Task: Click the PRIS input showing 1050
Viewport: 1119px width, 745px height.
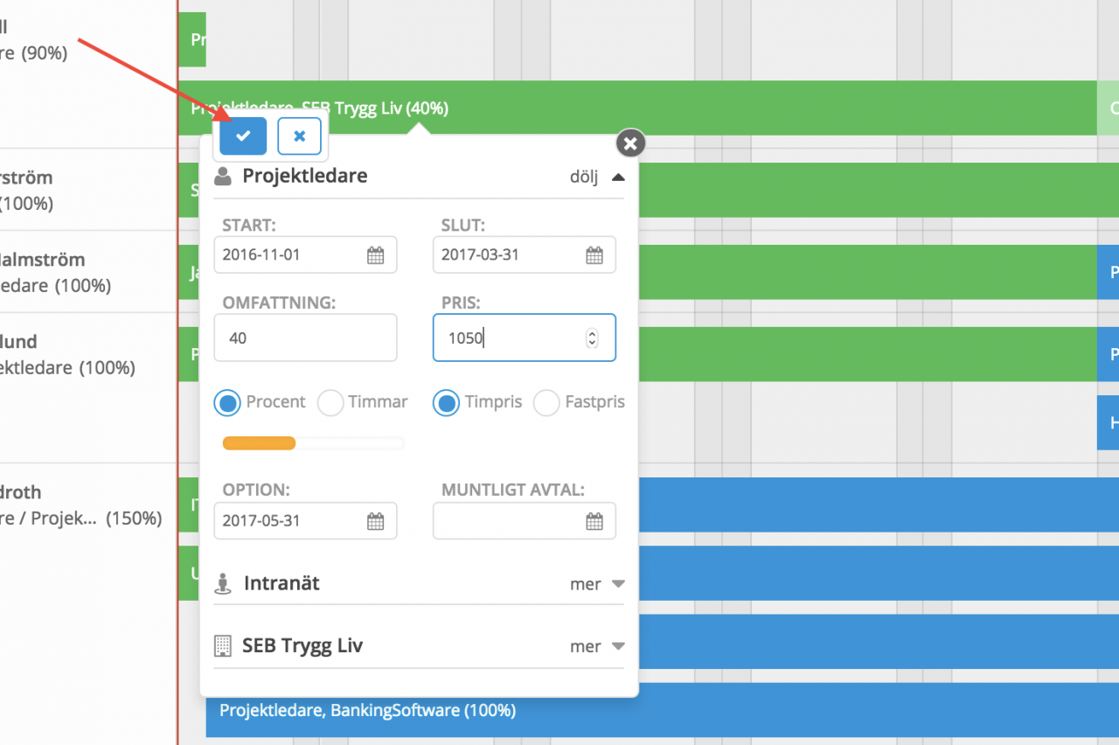Action: (x=511, y=338)
